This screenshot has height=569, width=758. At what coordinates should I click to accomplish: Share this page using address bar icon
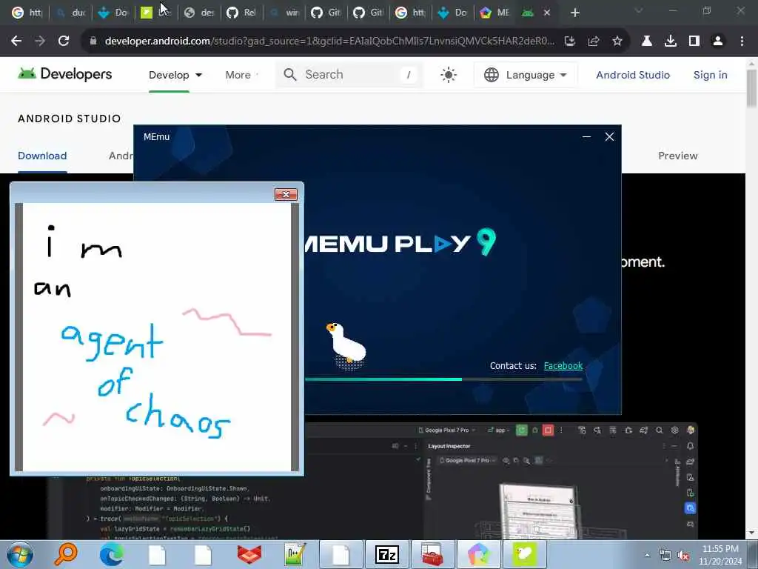[594, 41]
